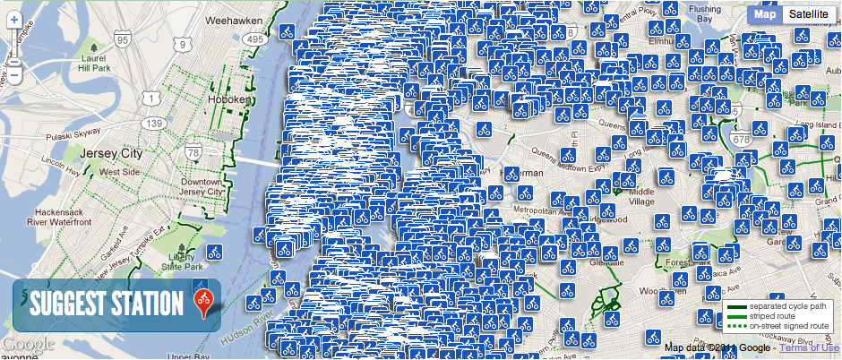This screenshot has width=842, height=360.
Task: Click the 'Map data ©2011 Google' text
Action: tap(718, 347)
